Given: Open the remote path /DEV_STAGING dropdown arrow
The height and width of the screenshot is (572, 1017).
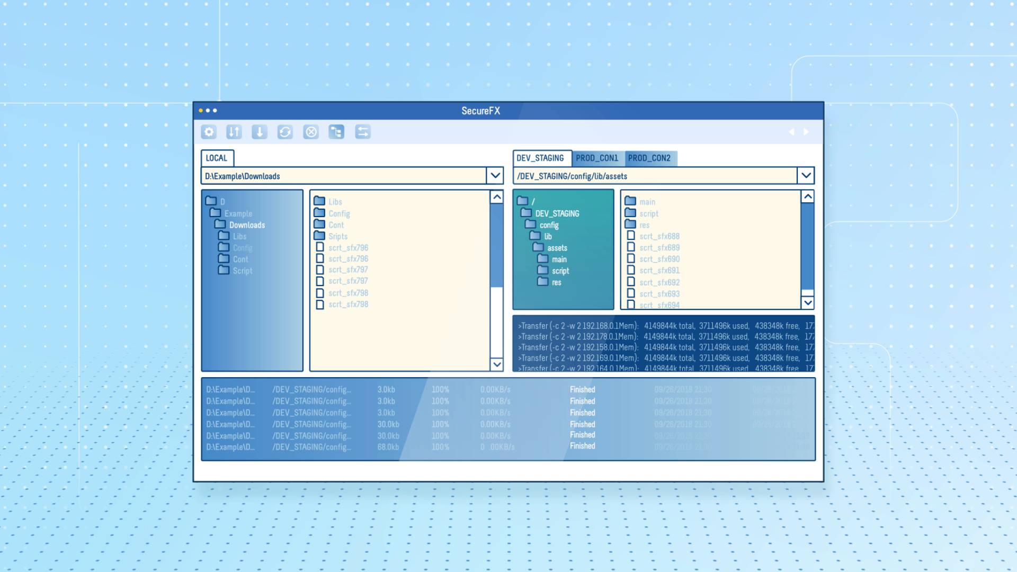Looking at the screenshot, I should coord(806,175).
